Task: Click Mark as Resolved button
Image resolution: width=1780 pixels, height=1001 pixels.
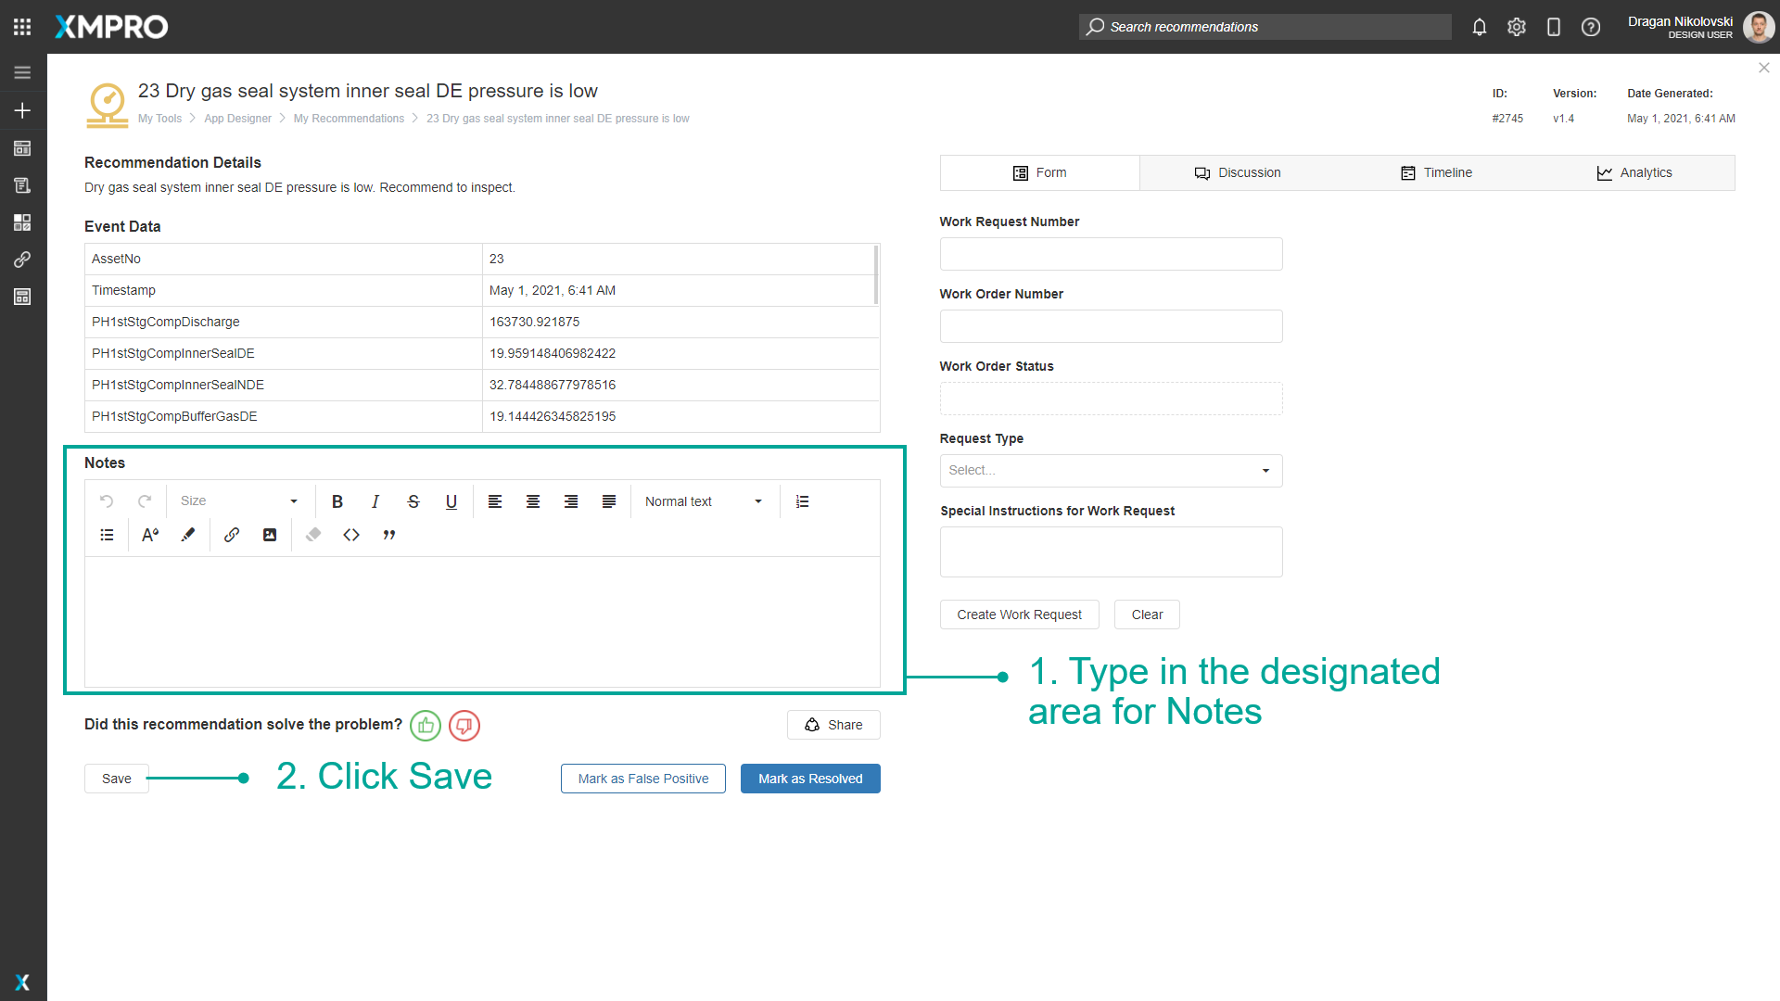Action: [x=810, y=779]
